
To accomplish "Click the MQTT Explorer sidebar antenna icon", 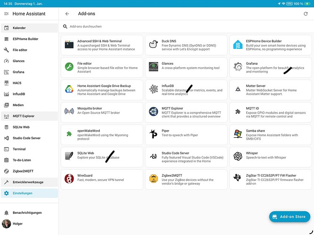I will click(x=7, y=116).
